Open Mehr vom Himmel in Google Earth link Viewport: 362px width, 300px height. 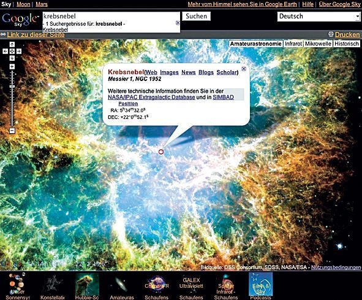coord(242,4)
